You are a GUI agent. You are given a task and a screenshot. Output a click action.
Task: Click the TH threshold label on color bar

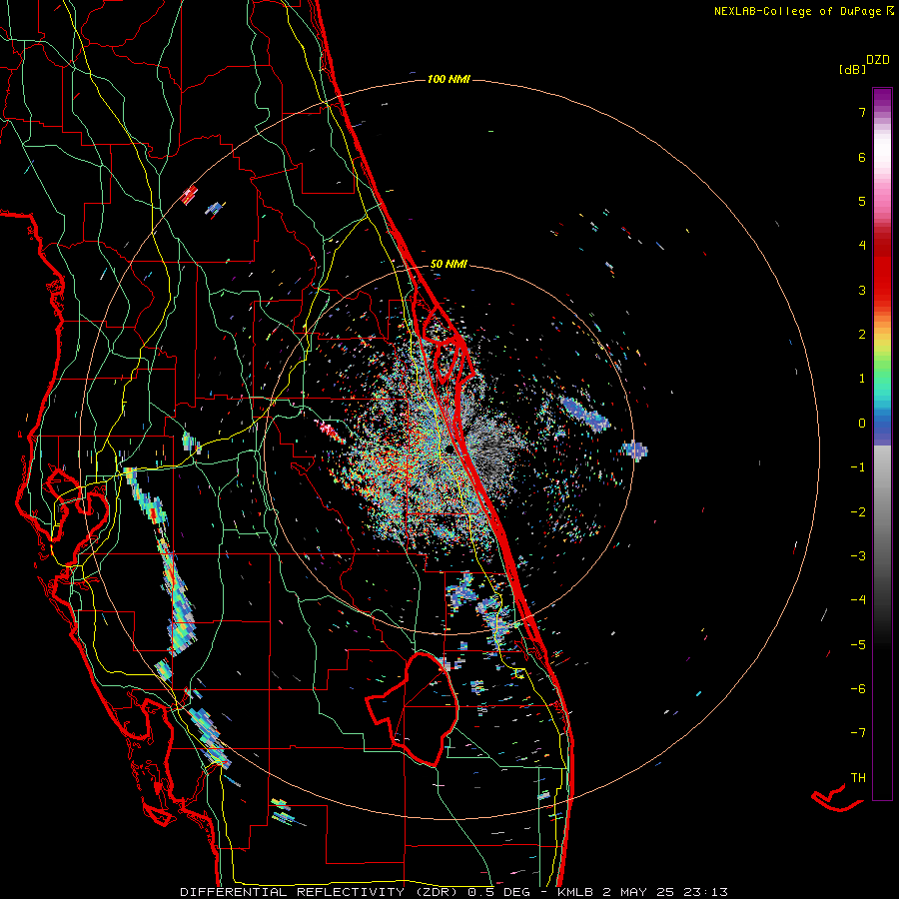click(x=858, y=778)
